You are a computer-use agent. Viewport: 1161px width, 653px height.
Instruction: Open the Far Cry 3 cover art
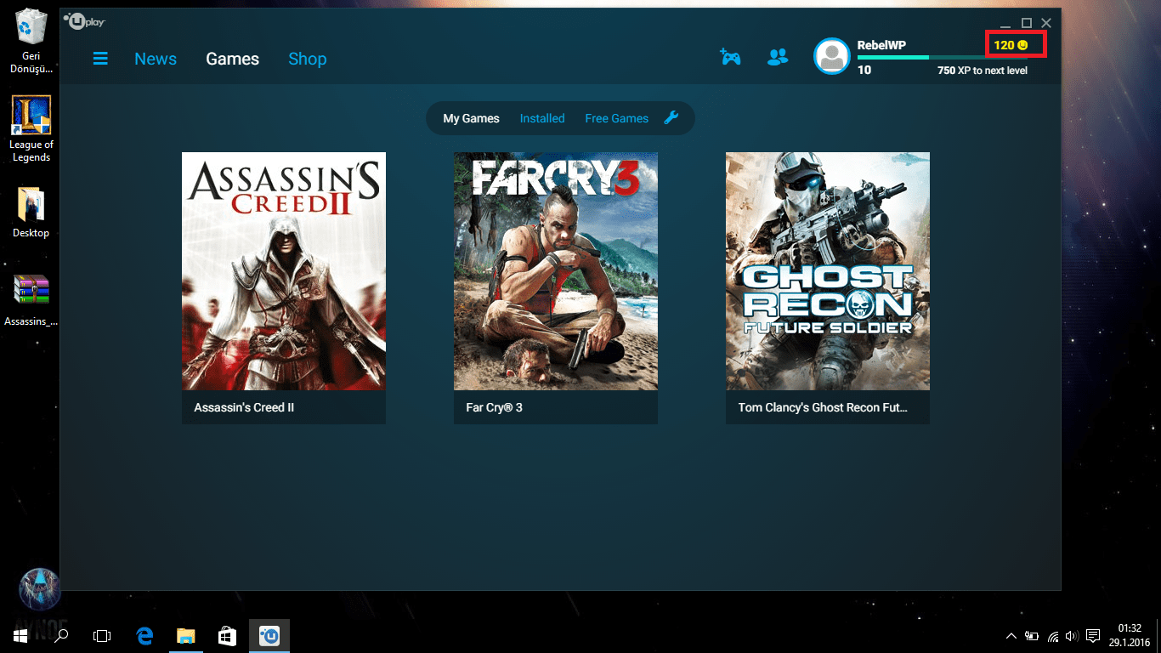pos(556,271)
